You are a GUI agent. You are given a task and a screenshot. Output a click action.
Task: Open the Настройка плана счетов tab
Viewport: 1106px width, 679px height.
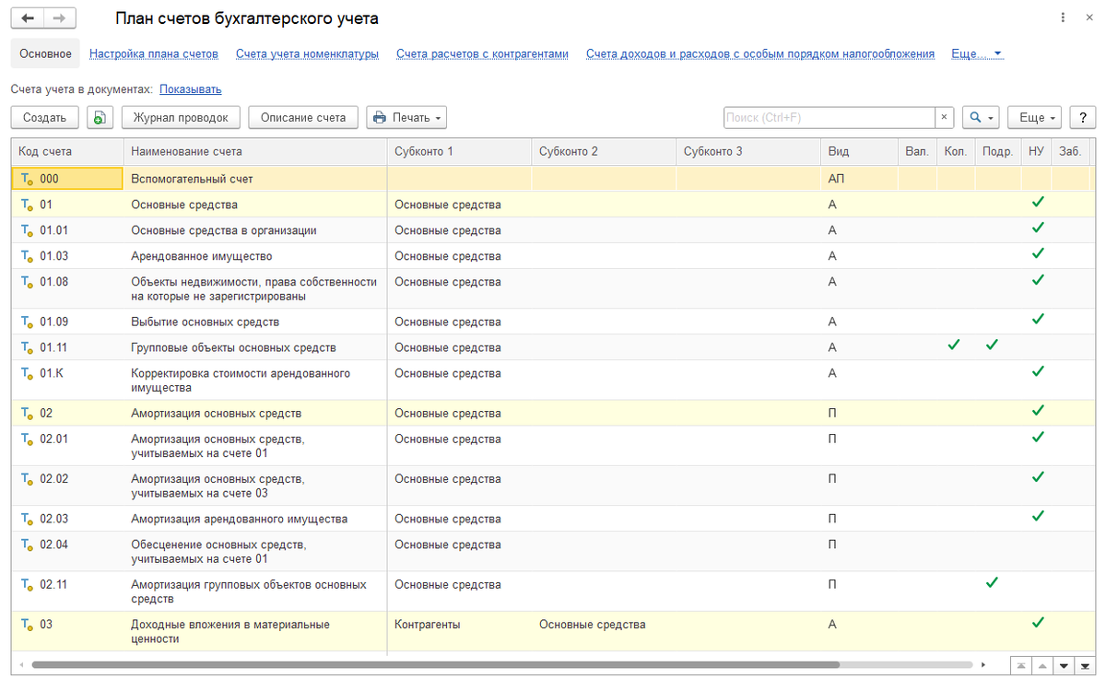154,54
